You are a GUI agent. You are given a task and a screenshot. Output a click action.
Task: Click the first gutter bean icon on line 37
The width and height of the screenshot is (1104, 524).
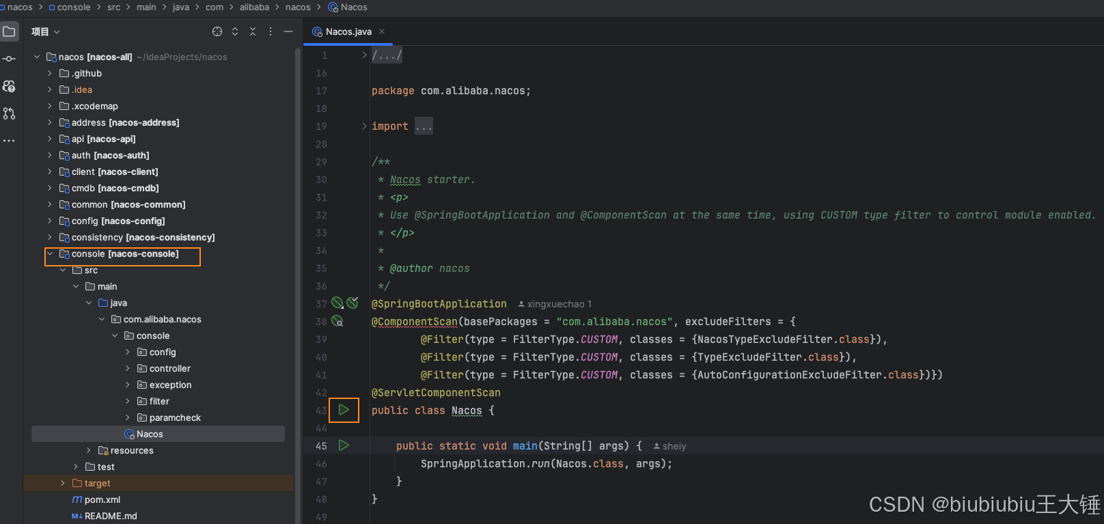(x=337, y=303)
